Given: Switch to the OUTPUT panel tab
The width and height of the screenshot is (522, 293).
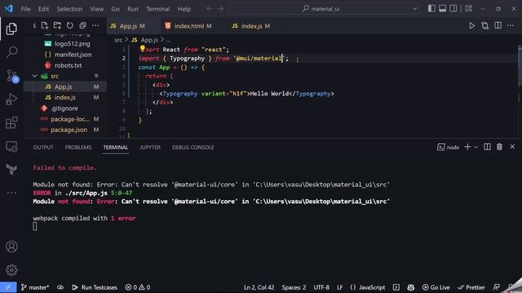Looking at the screenshot, I should [43, 147].
